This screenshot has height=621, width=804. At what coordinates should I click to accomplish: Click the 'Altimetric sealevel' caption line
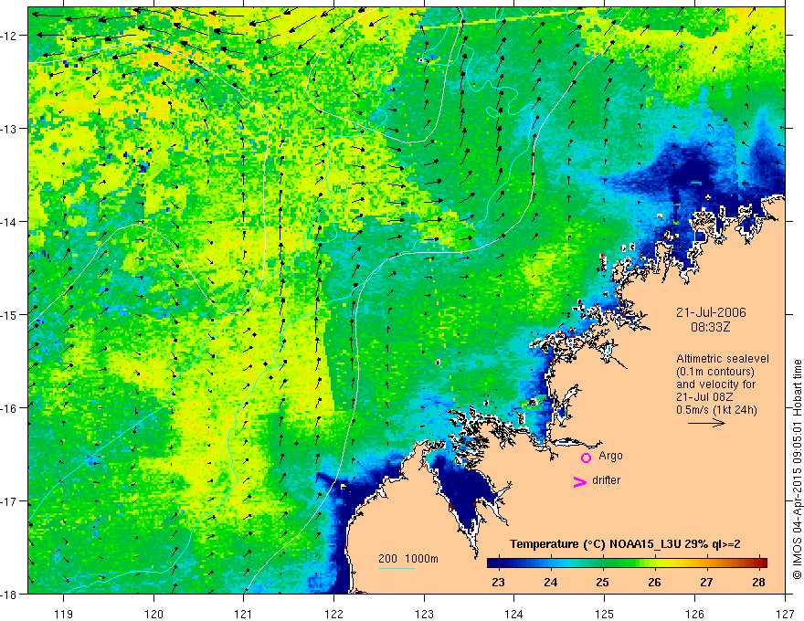tap(723, 359)
